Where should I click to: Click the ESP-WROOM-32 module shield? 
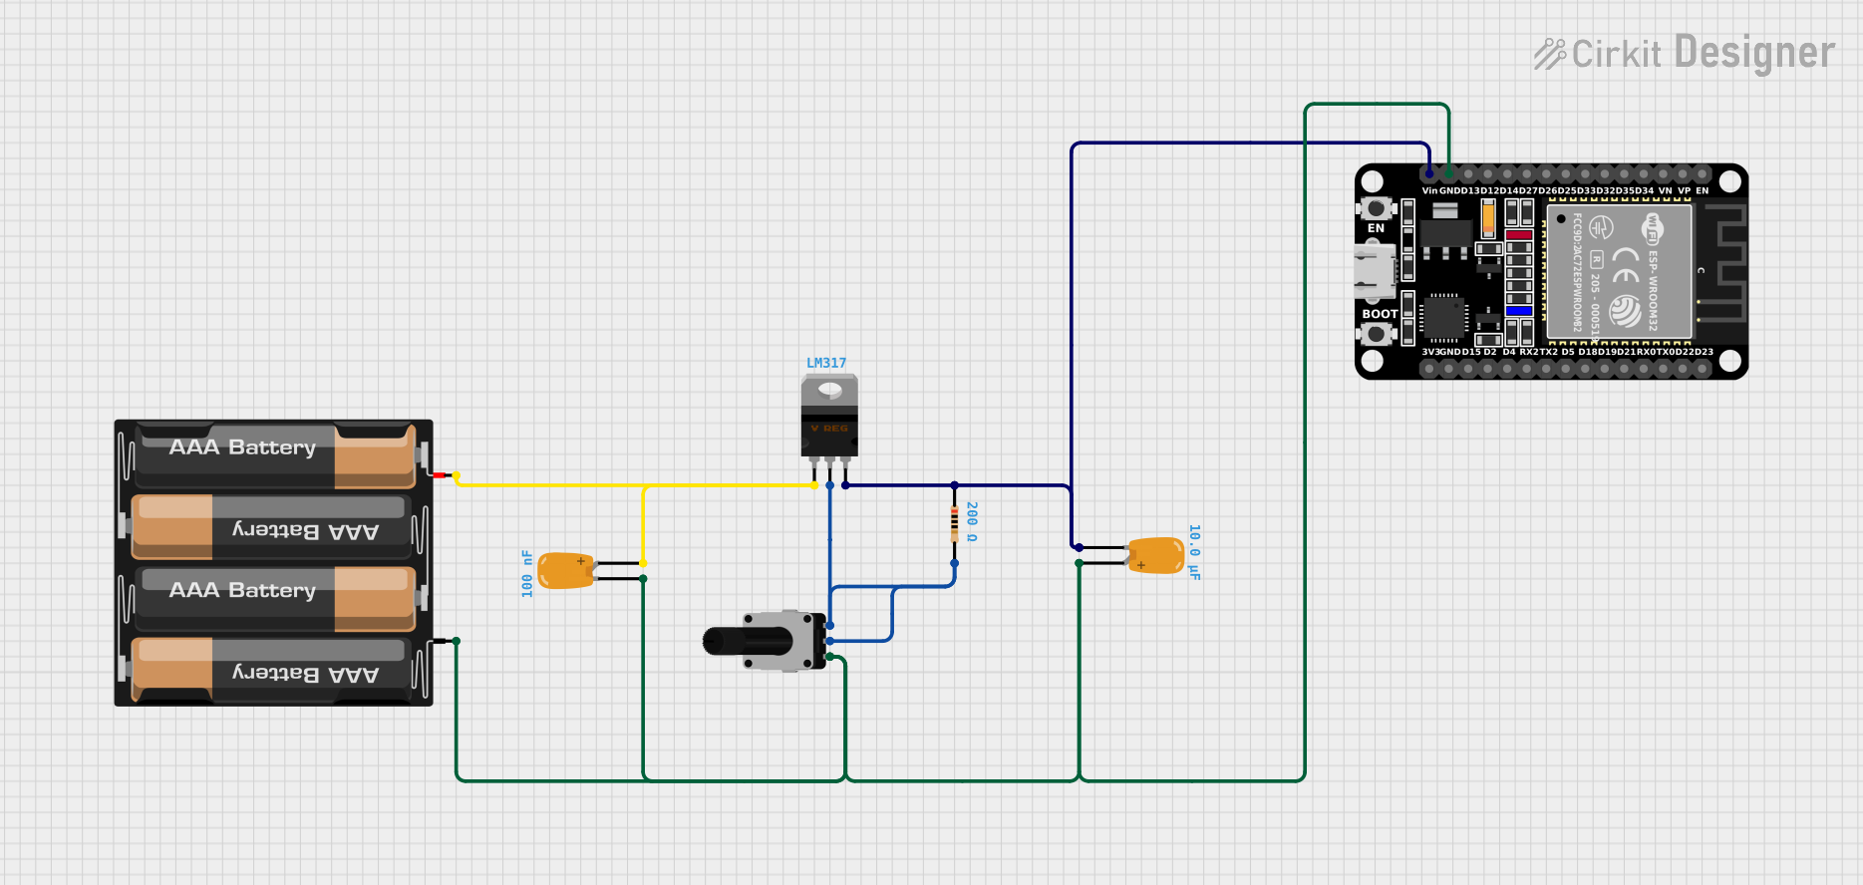[x=1618, y=271]
